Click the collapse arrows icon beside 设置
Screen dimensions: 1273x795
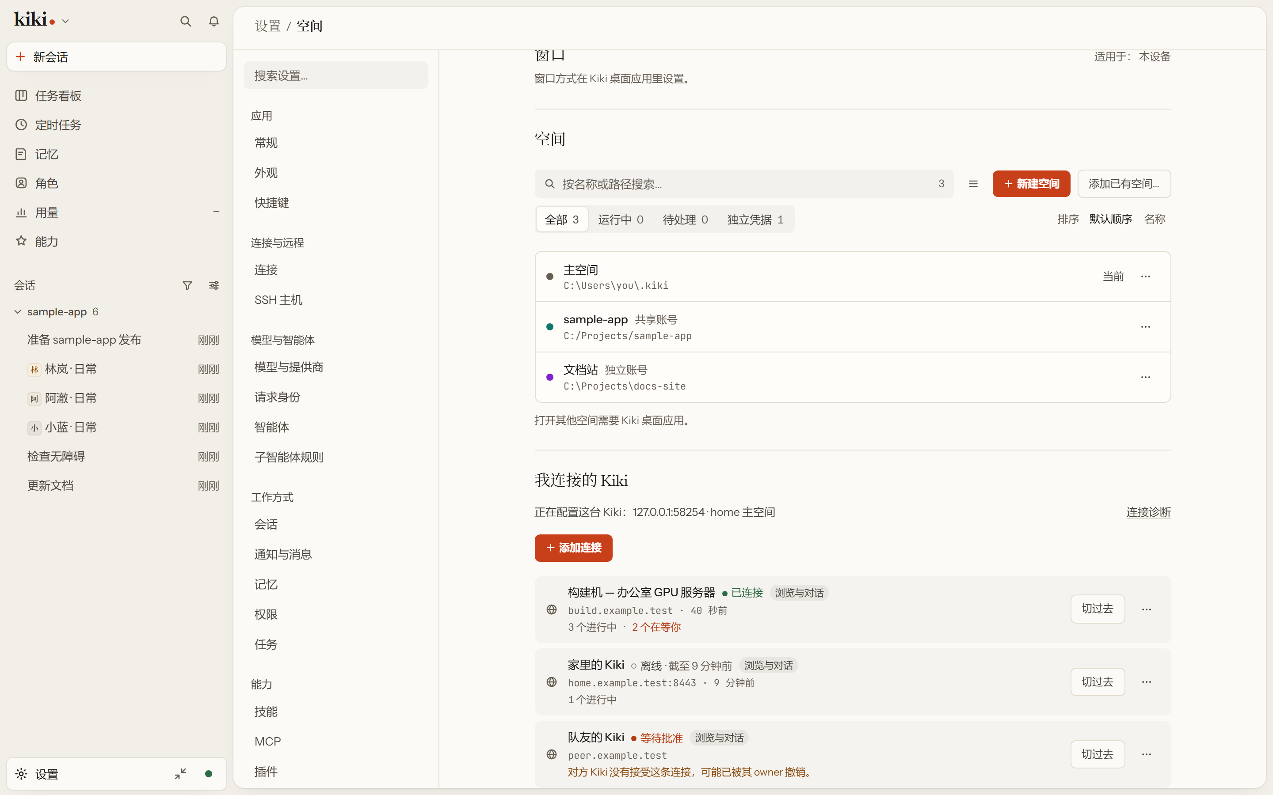(x=180, y=773)
